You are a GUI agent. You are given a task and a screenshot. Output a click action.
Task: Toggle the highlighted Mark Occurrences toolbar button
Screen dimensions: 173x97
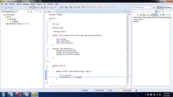[33, 7]
